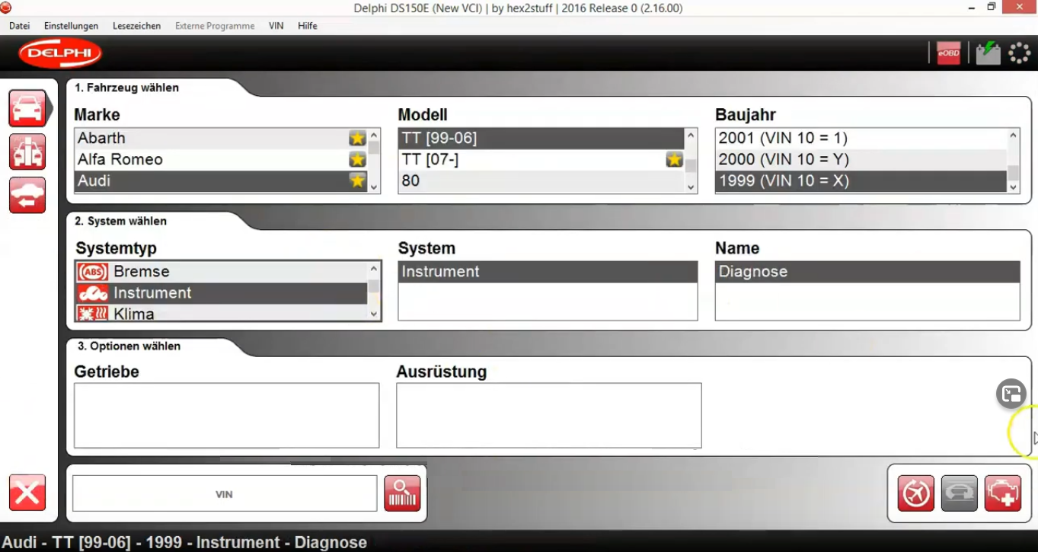This screenshot has width=1038, height=552.
Task: Select Bremse system type
Action: click(222, 272)
